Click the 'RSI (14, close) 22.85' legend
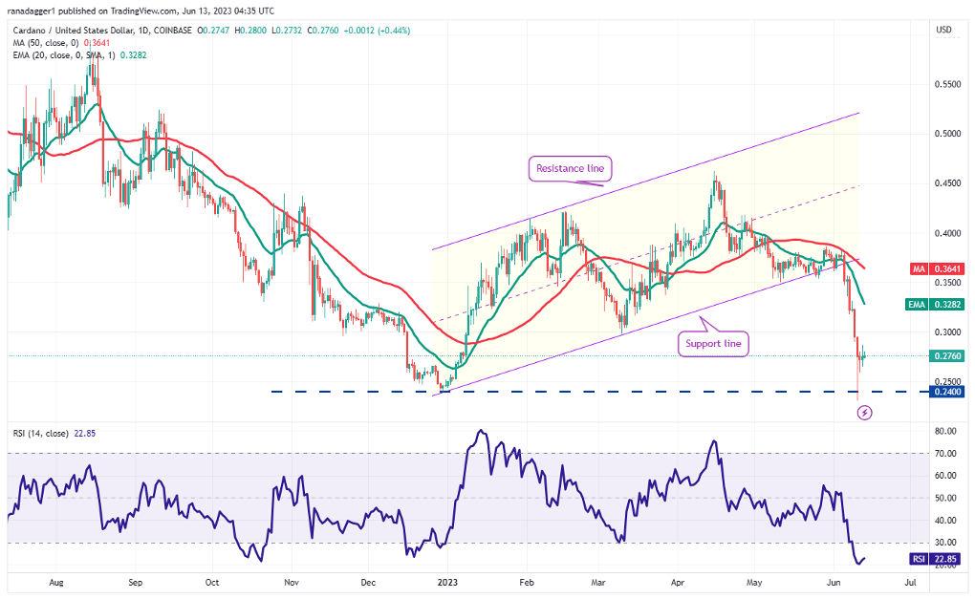Image resolution: width=975 pixels, height=599 pixels. 54,433
